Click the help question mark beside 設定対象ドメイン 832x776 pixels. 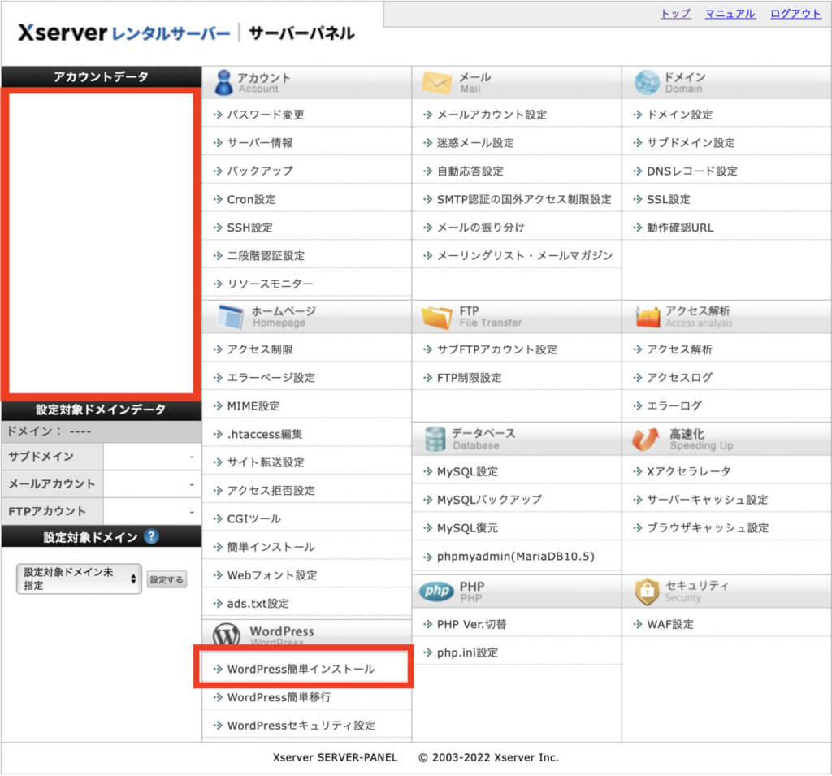[151, 536]
